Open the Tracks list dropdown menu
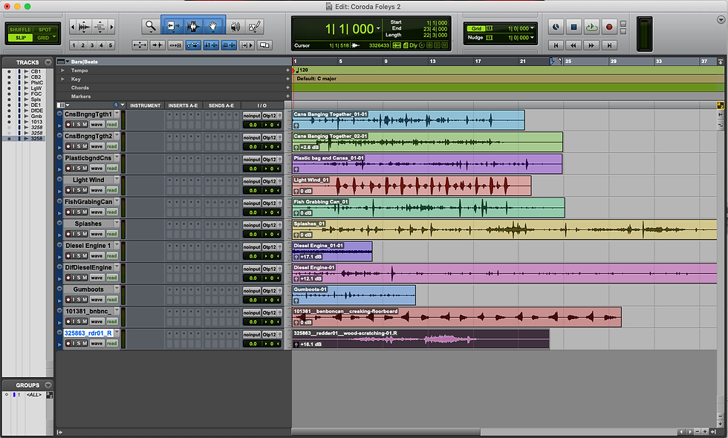Viewport: 728px width, 438px height. click(x=48, y=62)
